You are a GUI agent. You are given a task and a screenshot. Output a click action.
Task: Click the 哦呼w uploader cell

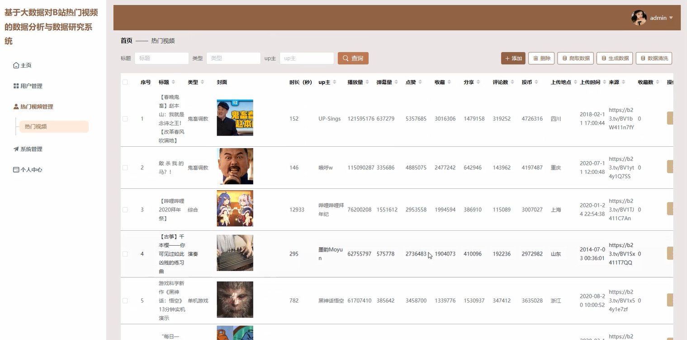coord(325,168)
